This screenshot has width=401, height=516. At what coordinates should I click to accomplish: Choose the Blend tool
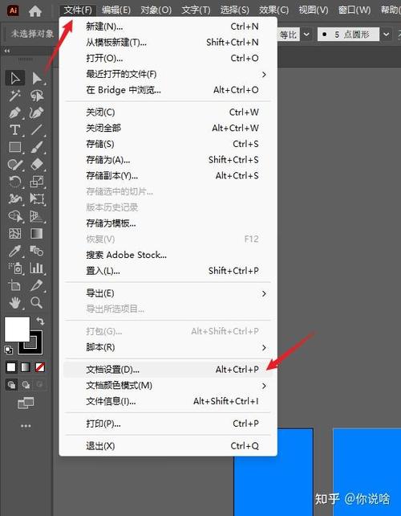(37, 251)
